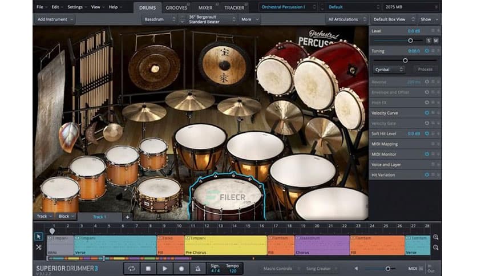Viewport: 477px width, 276px height.
Task: Open the Cymbal tuning type dropdown
Action: (389, 70)
